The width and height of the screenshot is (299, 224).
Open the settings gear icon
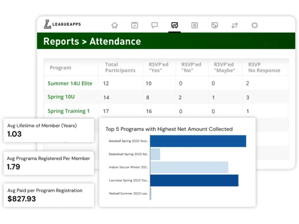coord(255,25)
